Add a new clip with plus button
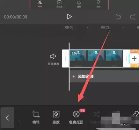Image resolution: width=139 pixels, height=130 pixels. point(134,58)
